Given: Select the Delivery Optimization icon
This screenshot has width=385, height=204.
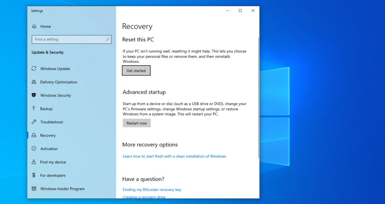Looking at the screenshot, I should coord(34,82).
